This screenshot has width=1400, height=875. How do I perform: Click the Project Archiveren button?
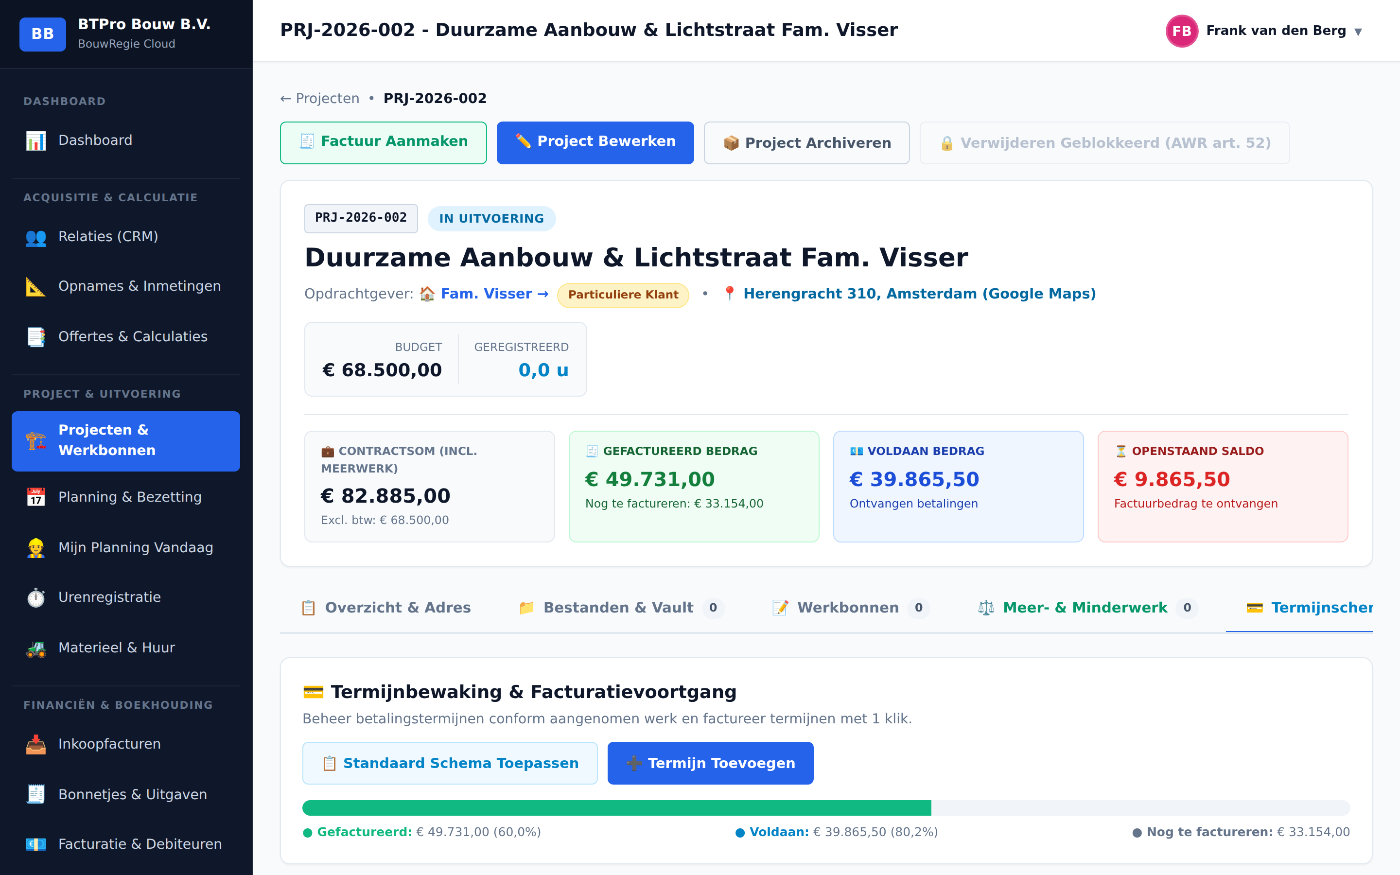point(806,142)
